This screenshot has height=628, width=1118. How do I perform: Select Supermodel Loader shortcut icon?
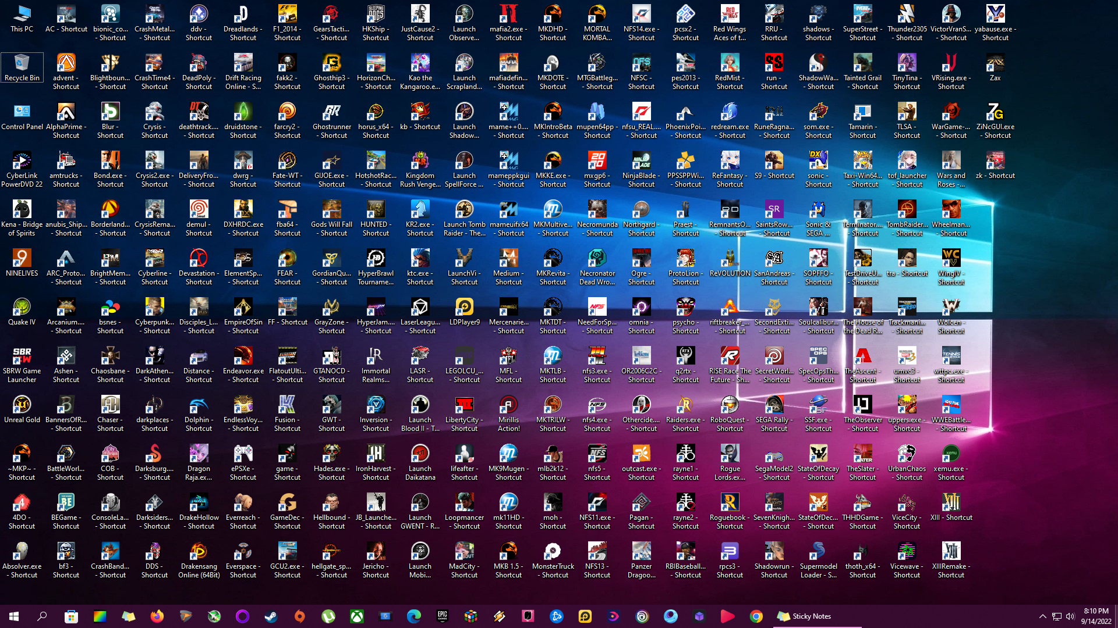point(819,560)
